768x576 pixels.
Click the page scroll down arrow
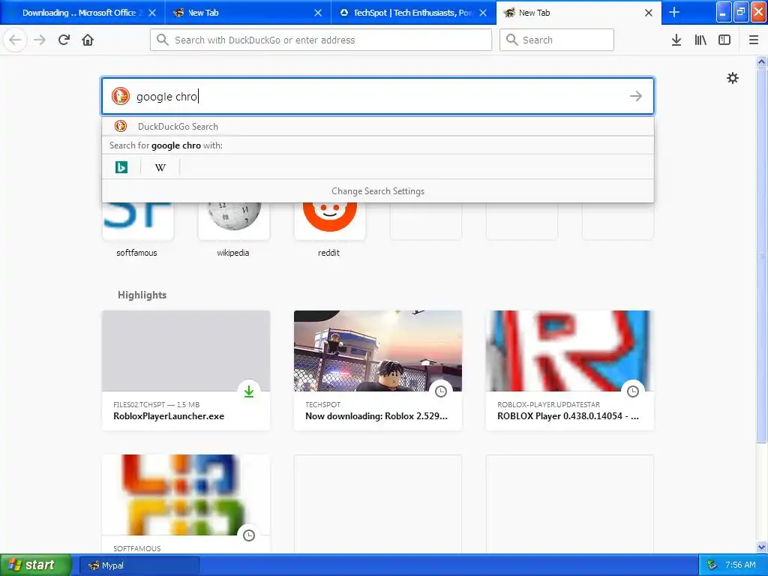pyautogui.click(x=761, y=547)
